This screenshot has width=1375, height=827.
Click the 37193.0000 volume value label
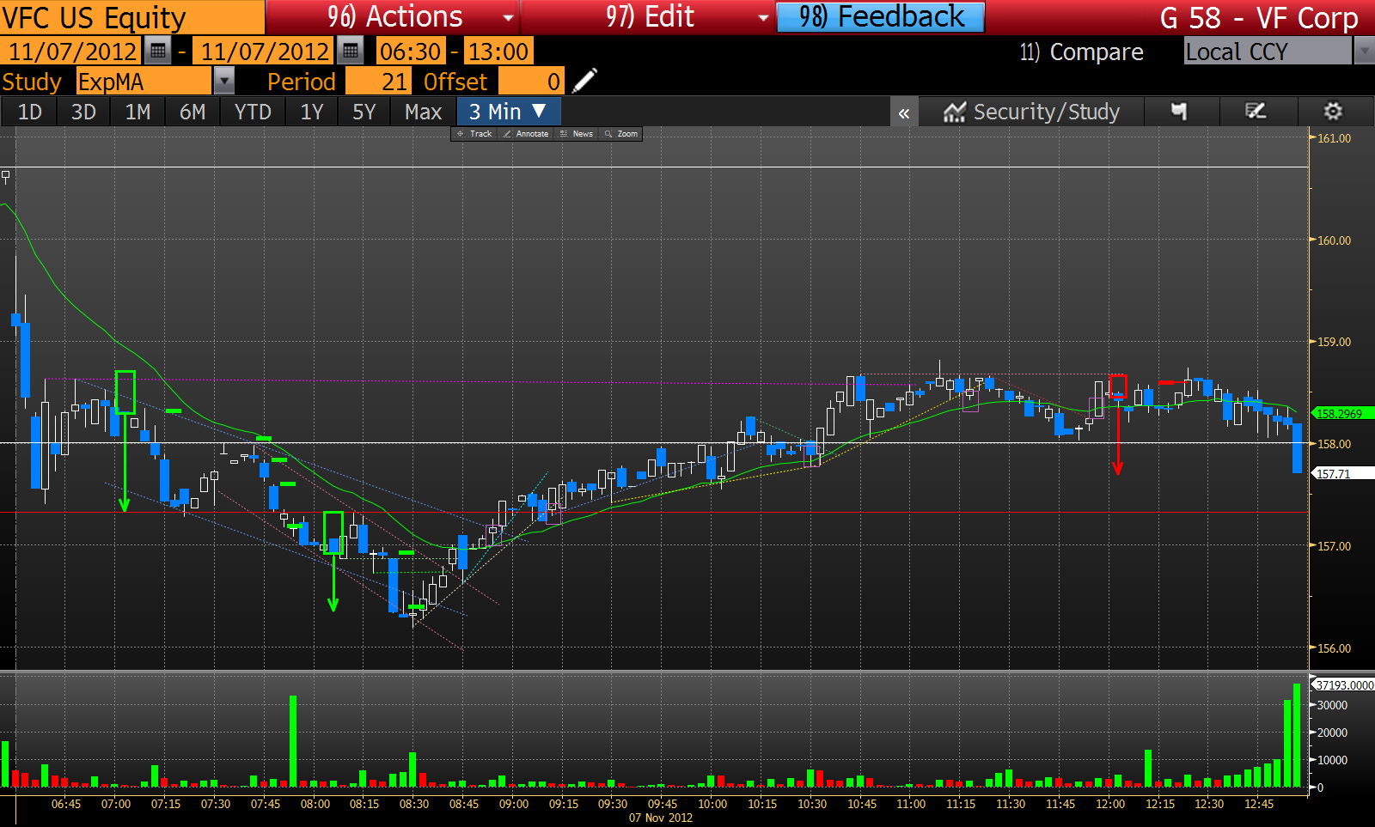(1345, 685)
